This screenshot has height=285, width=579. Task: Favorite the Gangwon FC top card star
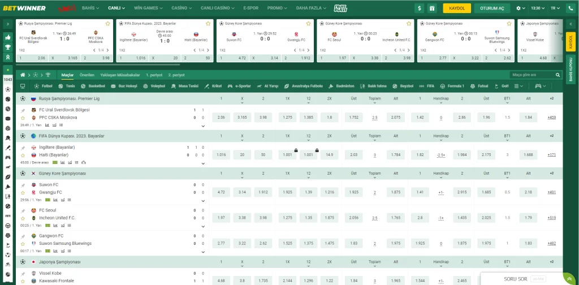tap(509, 23)
